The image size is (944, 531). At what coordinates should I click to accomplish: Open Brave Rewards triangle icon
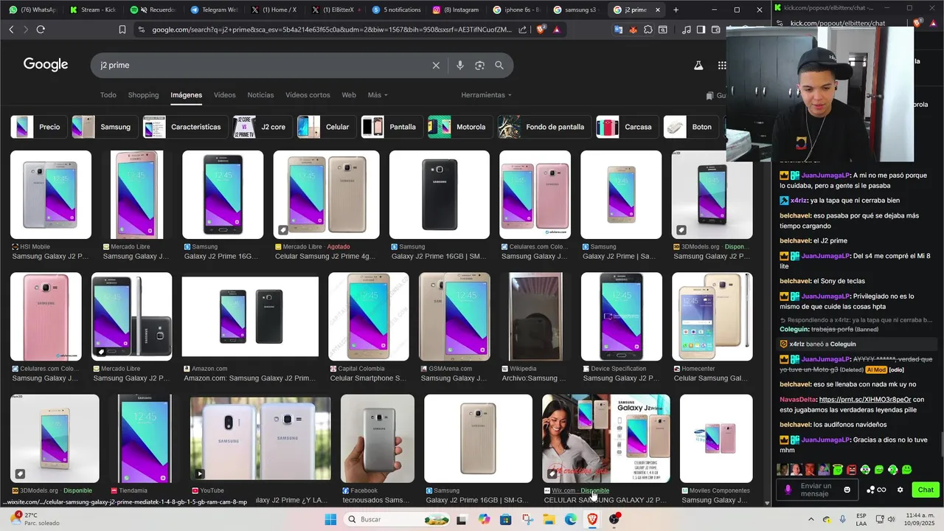click(556, 29)
